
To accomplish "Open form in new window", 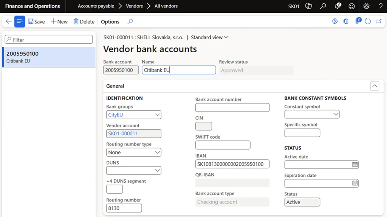I will [379, 21].
